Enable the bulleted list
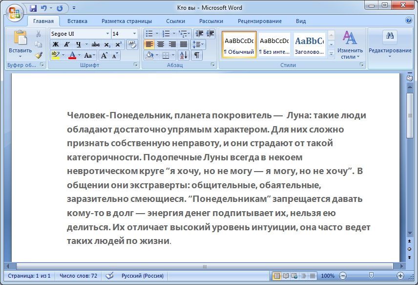 coord(149,33)
